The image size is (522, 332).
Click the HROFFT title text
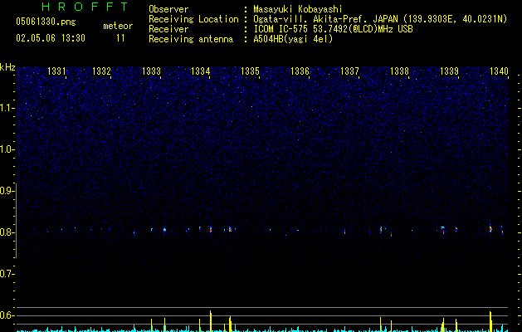point(85,7)
